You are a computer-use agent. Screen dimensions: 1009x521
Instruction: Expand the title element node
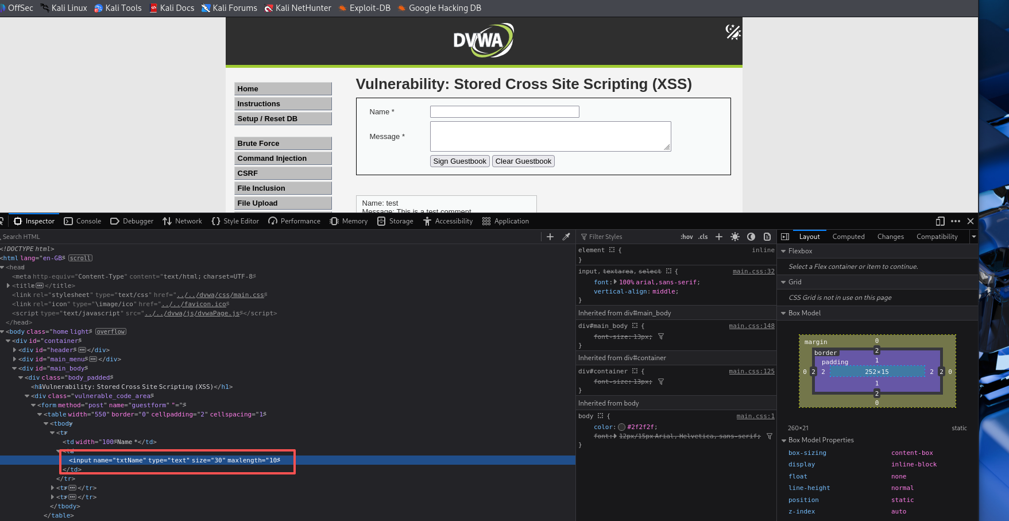8,285
